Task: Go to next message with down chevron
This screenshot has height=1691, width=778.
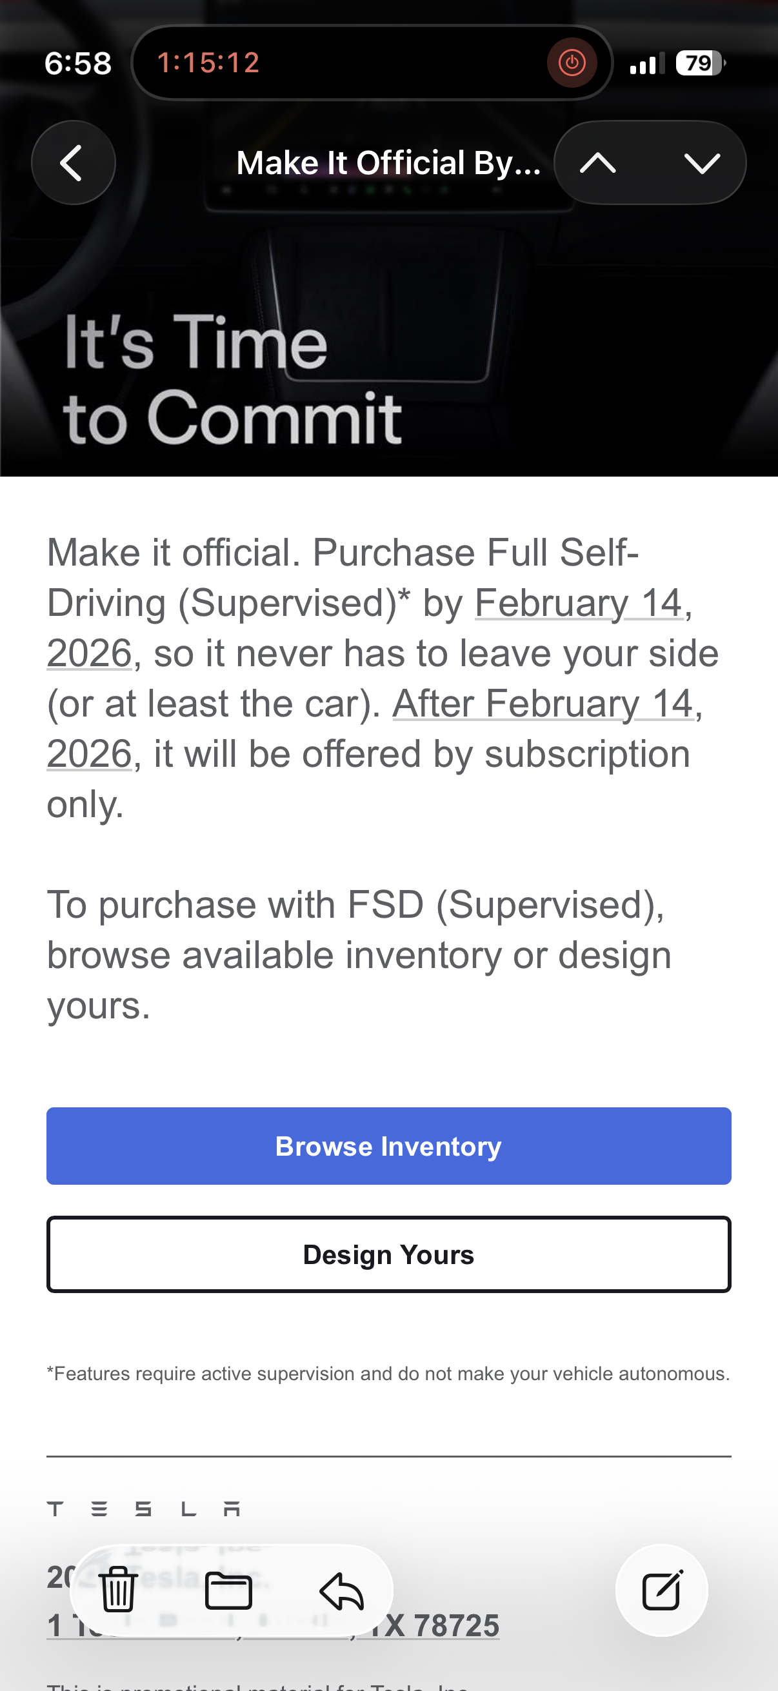Action: [x=702, y=163]
